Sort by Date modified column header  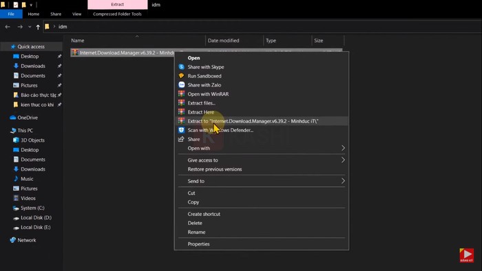click(x=223, y=41)
